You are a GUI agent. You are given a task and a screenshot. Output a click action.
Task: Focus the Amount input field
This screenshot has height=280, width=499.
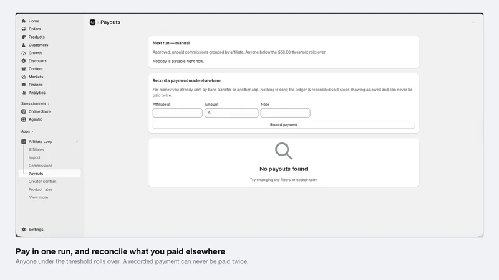(231, 113)
